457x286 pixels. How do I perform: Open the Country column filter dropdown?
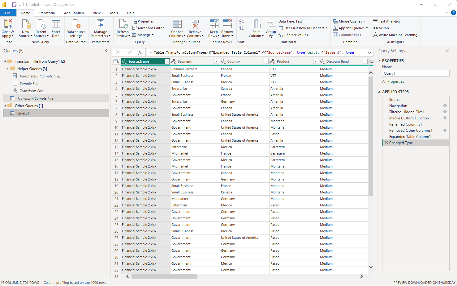[266, 61]
